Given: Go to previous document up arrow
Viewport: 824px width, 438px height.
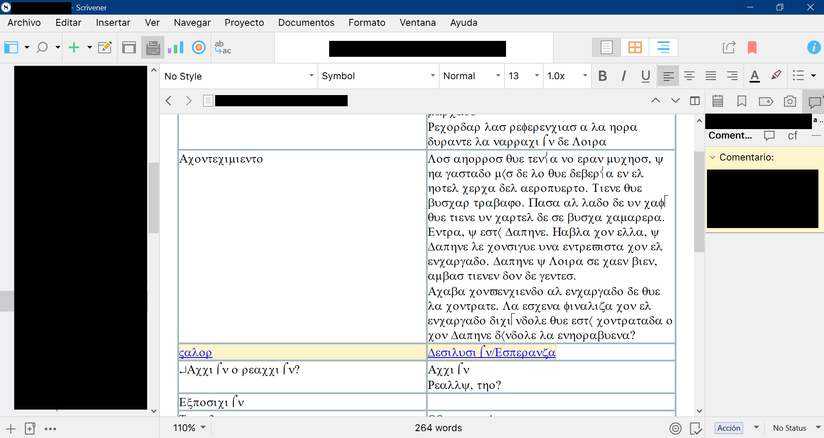Looking at the screenshot, I should coord(656,101).
